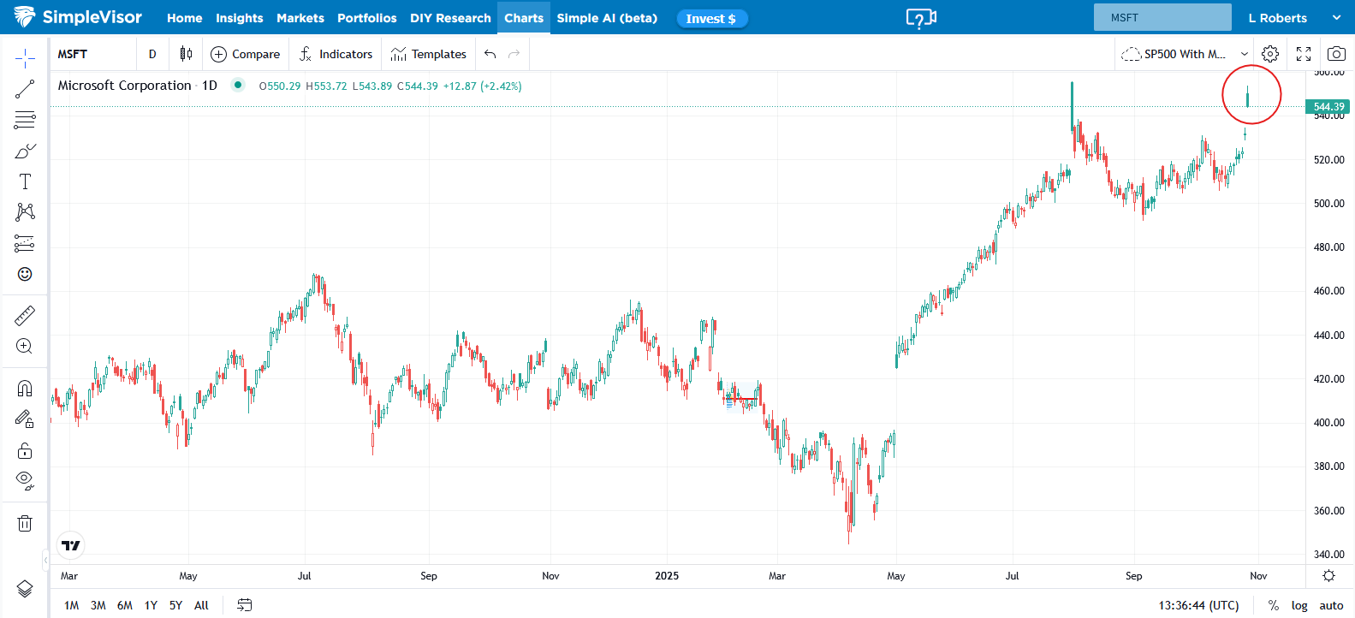Open chart settings gear in toolbar
Viewport: 1355px width, 618px height.
[x=1270, y=54]
